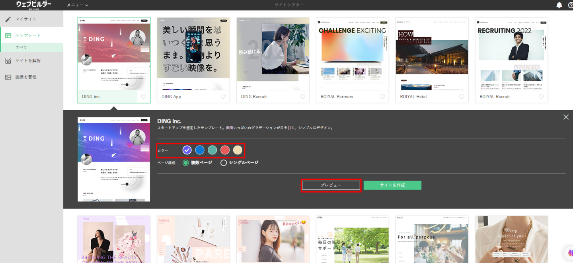Favorite the ROIYAL Recruit template heart

tap(541, 97)
